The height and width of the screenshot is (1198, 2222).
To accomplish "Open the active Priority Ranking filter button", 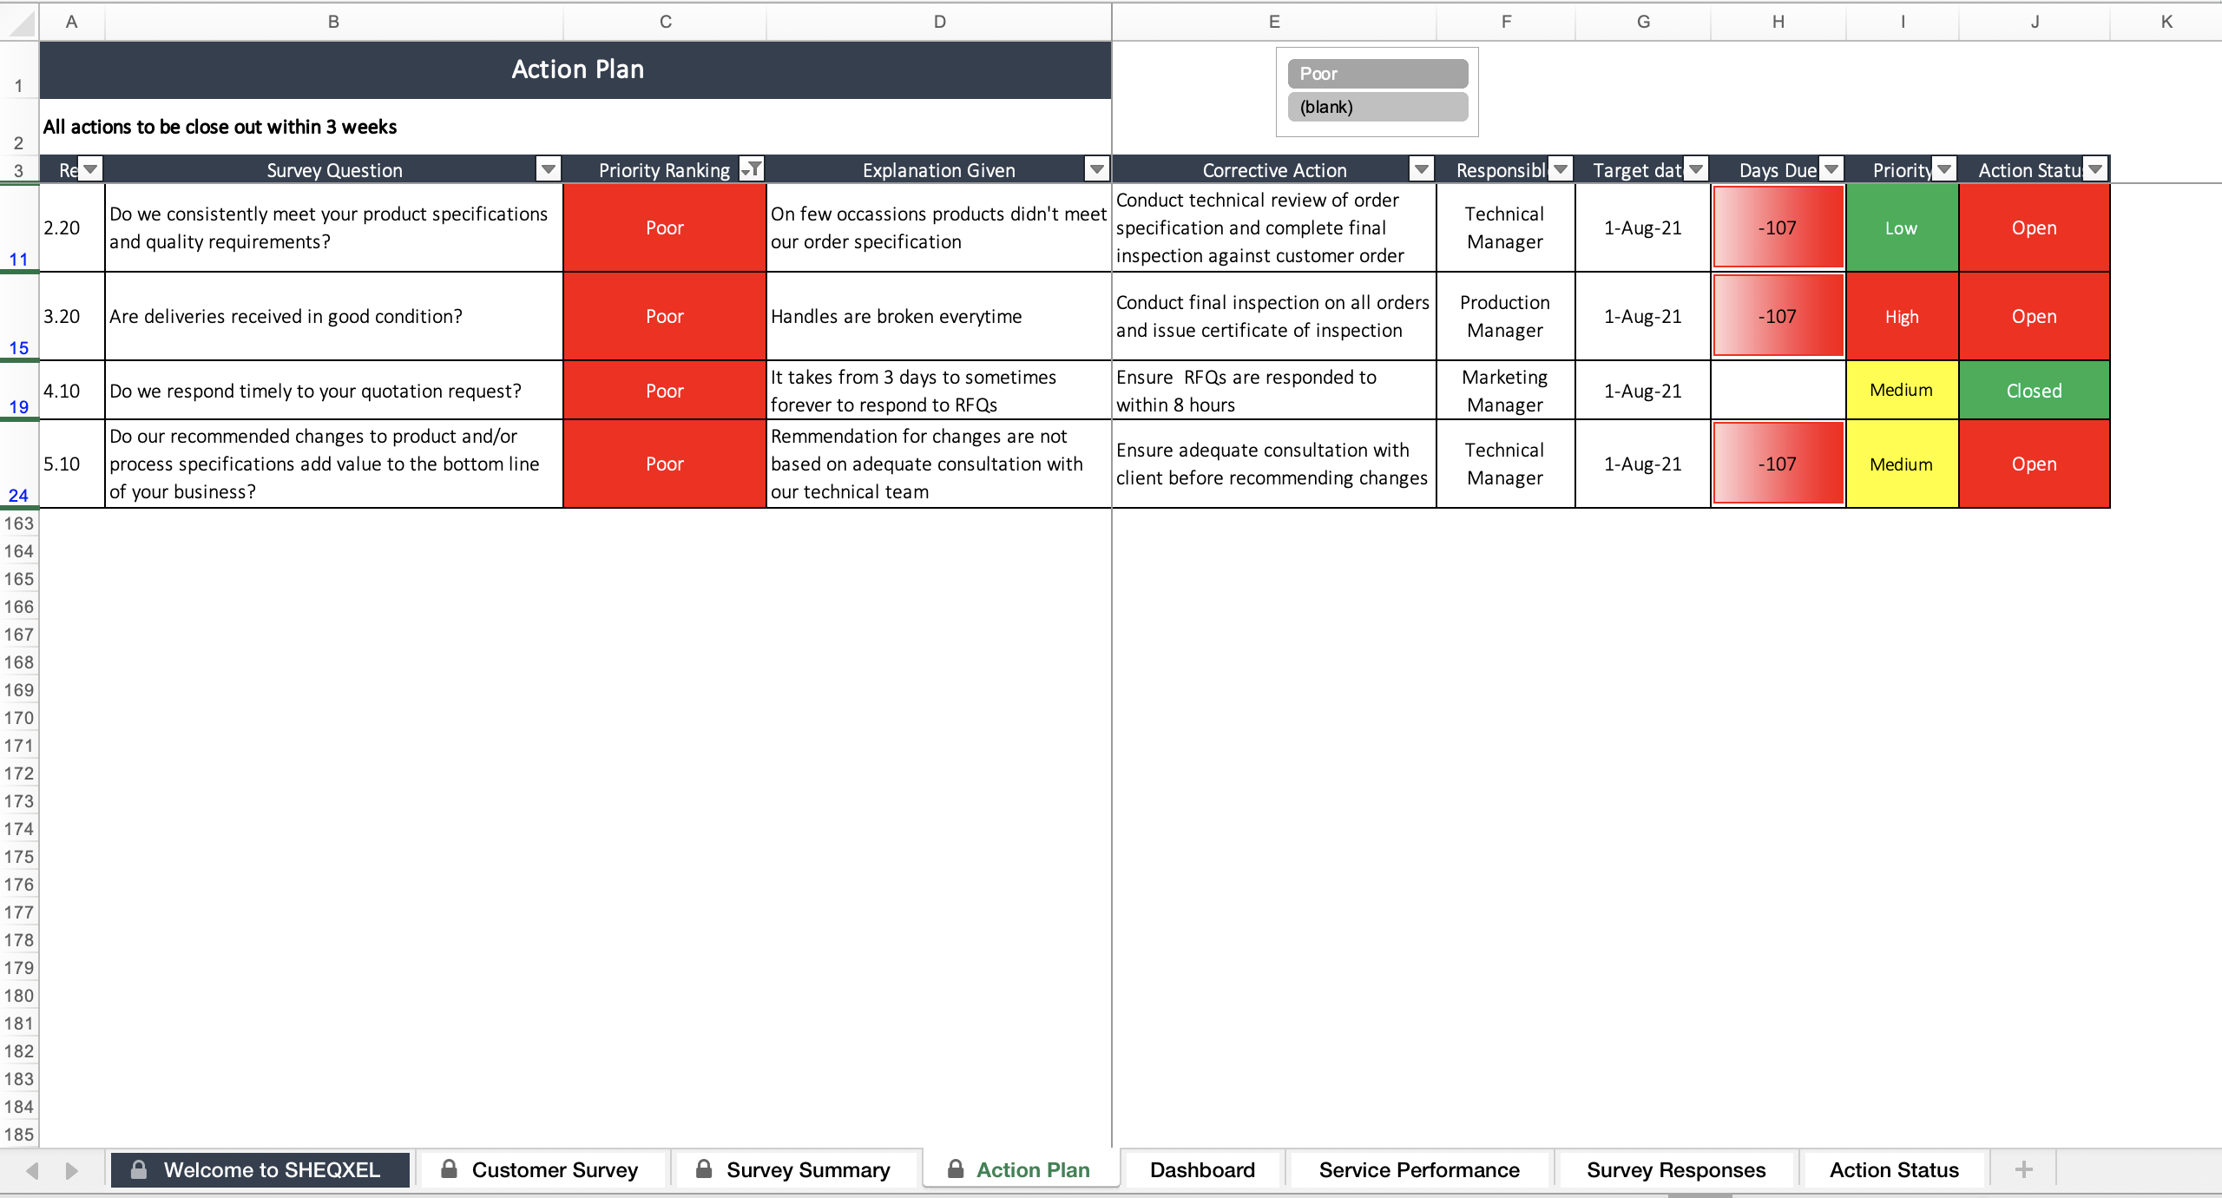I will pyautogui.click(x=752, y=169).
